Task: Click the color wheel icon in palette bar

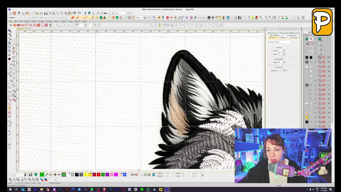Action: pyautogui.click(x=145, y=175)
